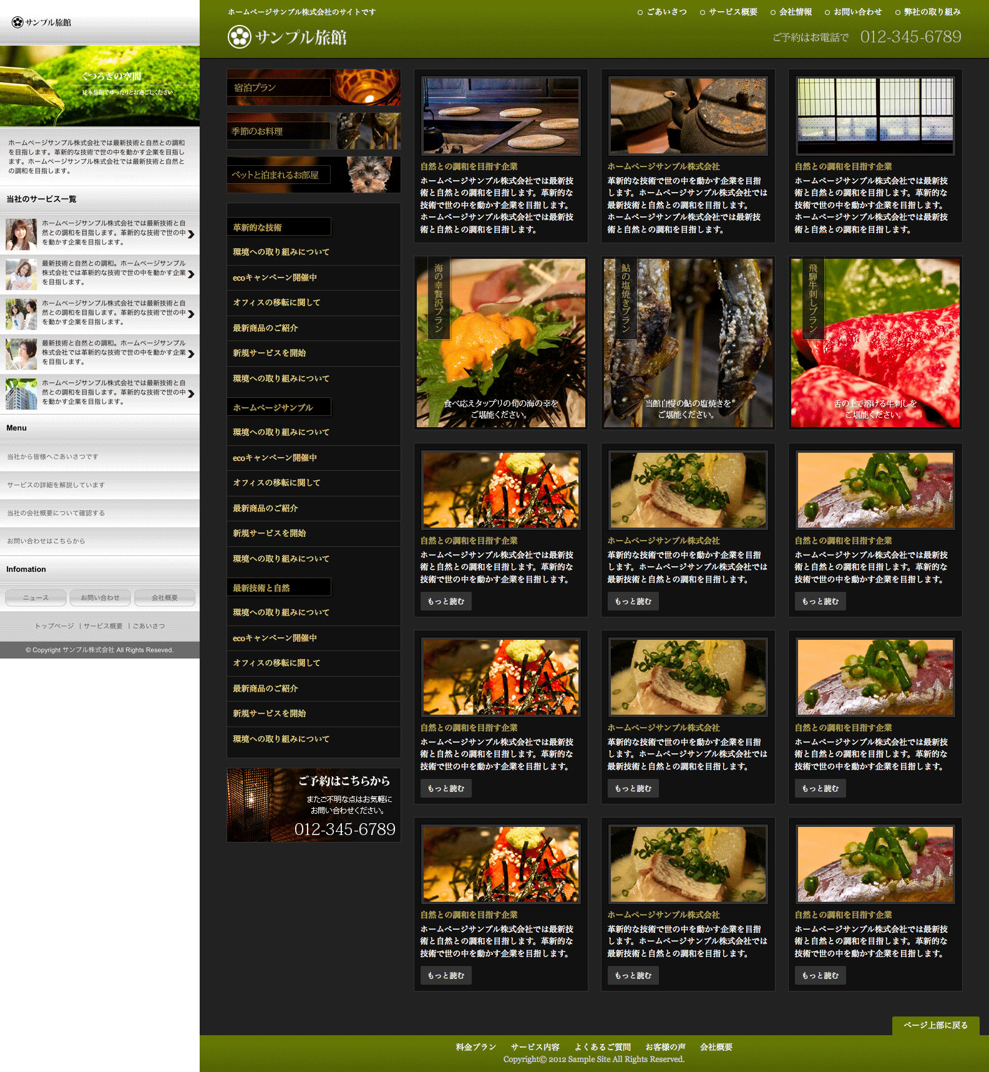
Task: Click the 鮎の塩焼きプラン grilled fish image
Action: 688,343
